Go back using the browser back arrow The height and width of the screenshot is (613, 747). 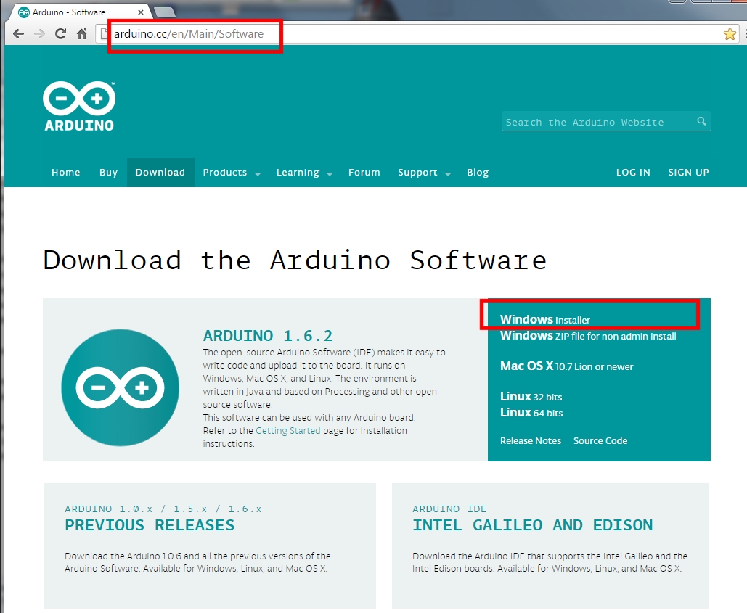pyautogui.click(x=18, y=34)
